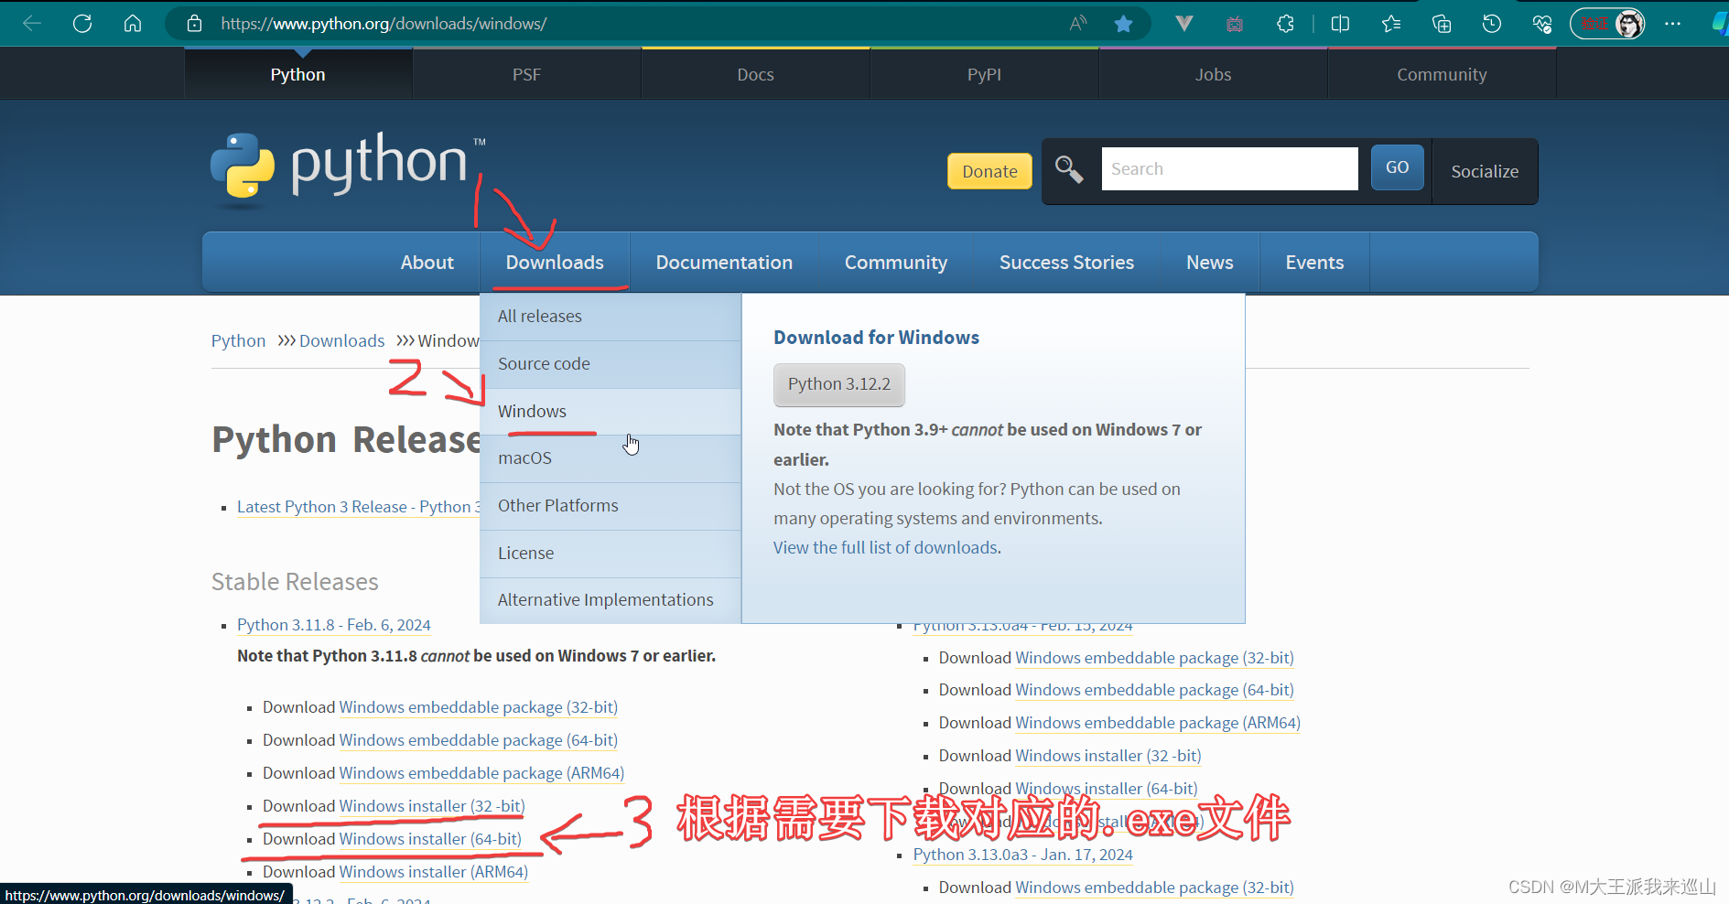1729x904 pixels.
Task: Click the V-shaped extension icon
Action: [x=1184, y=24]
